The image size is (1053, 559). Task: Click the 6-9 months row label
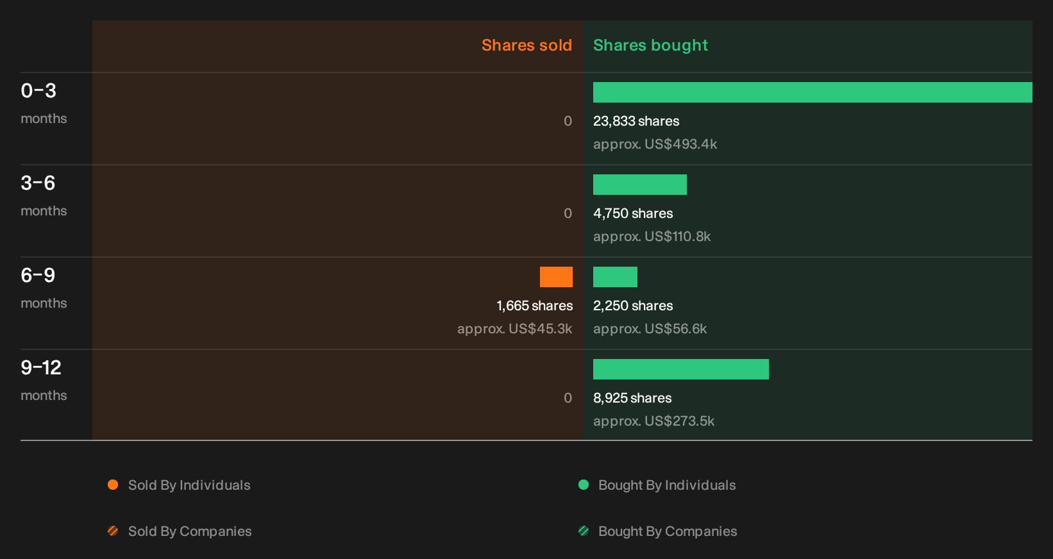44,288
